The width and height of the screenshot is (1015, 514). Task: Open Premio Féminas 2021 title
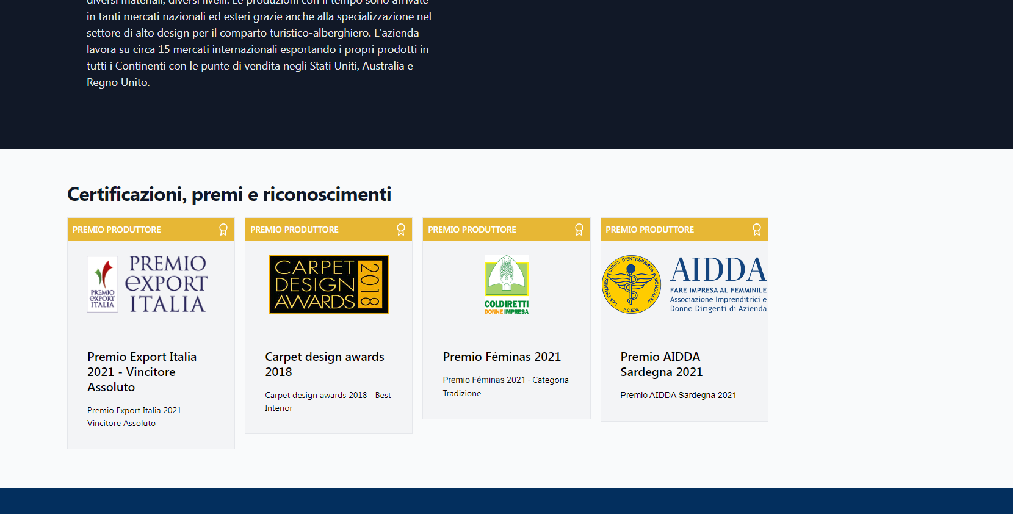502,357
